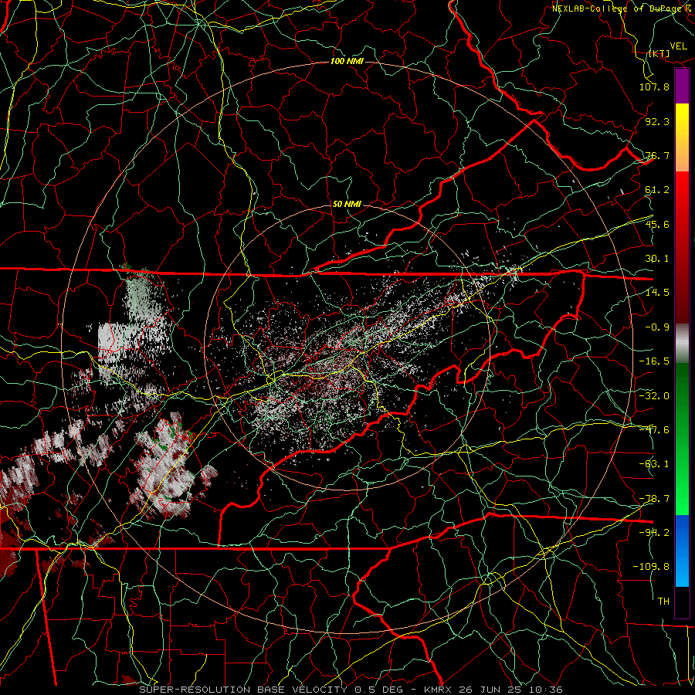Pick the green inbound segment of color bar
The width and height of the screenshot is (695, 695).
point(682,439)
